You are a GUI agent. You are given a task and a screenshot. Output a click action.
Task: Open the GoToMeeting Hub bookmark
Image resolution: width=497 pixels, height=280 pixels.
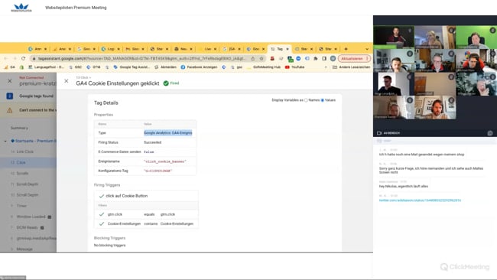pyautogui.click(x=264, y=67)
